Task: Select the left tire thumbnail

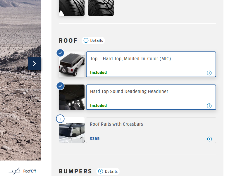Action: 72,8
